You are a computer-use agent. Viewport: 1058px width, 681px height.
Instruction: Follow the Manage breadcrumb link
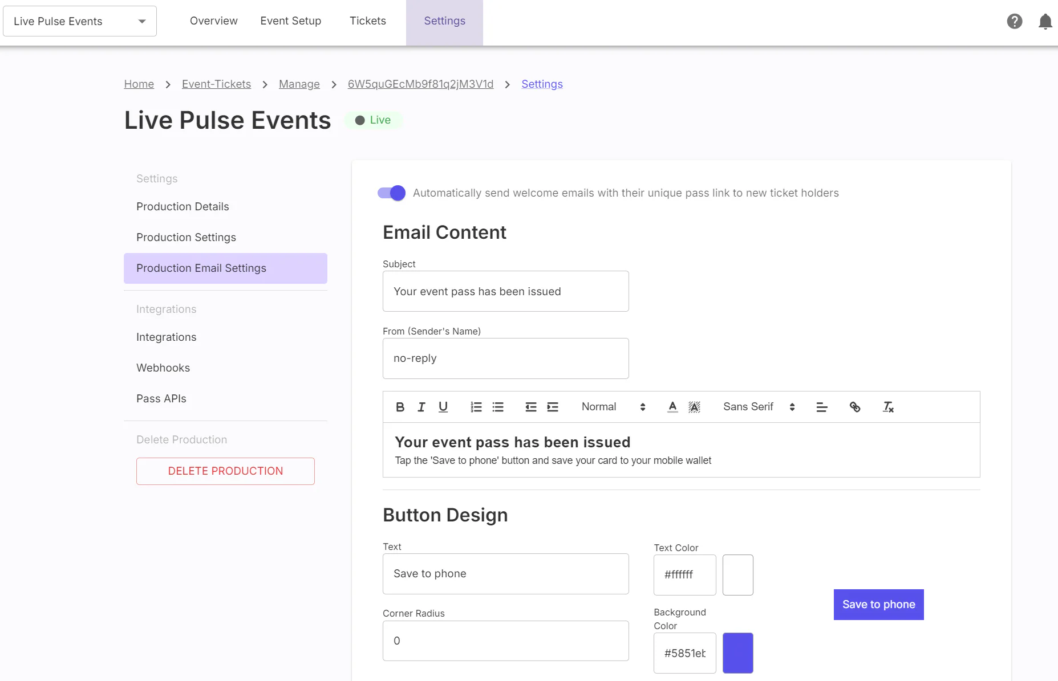tap(299, 84)
